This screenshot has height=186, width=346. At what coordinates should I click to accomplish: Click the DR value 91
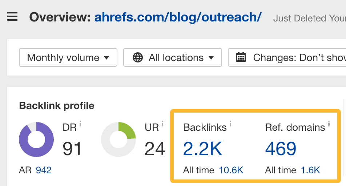(x=72, y=149)
